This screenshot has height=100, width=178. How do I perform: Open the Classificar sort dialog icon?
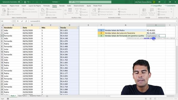tap(70, 10)
